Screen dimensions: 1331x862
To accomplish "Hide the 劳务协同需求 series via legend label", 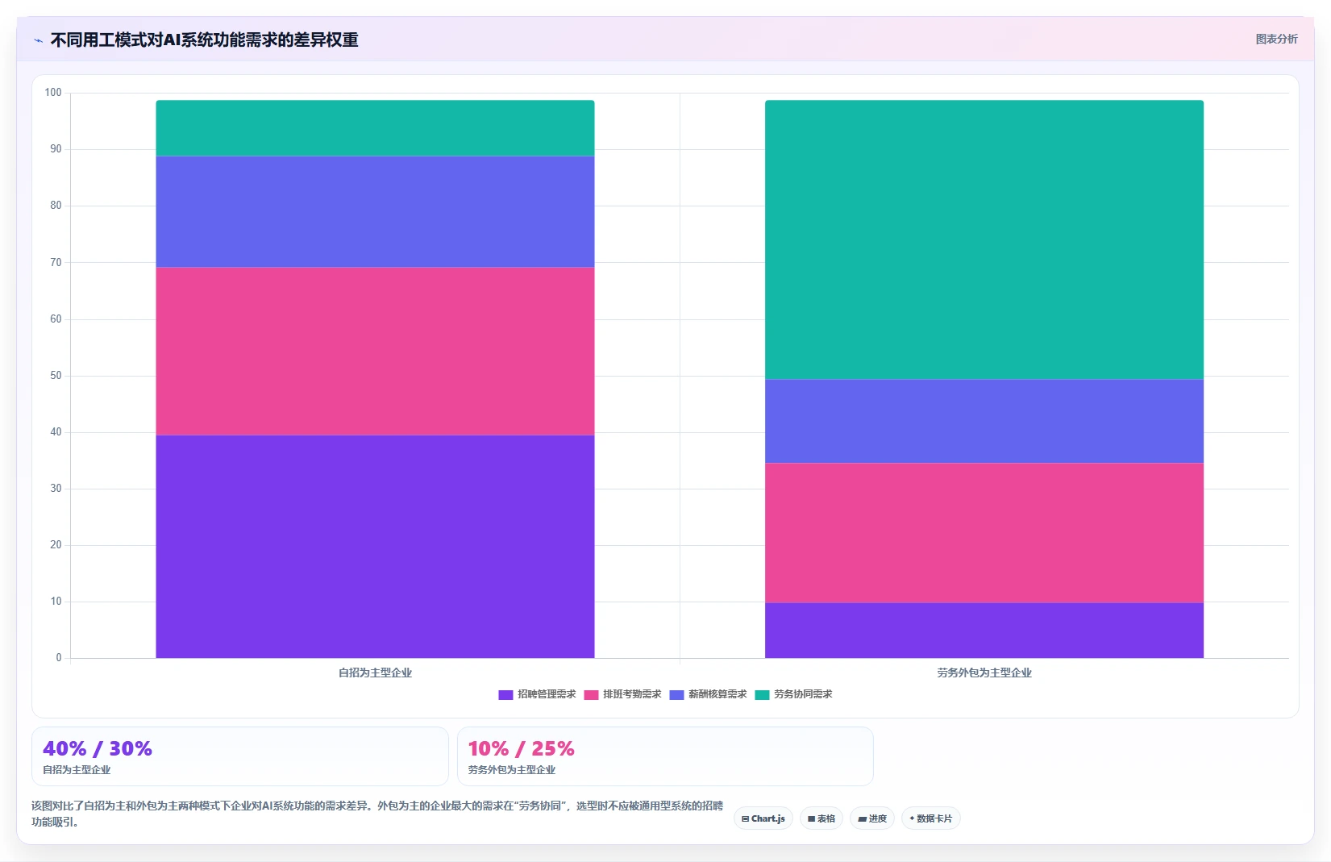I will tap(803, 694).
